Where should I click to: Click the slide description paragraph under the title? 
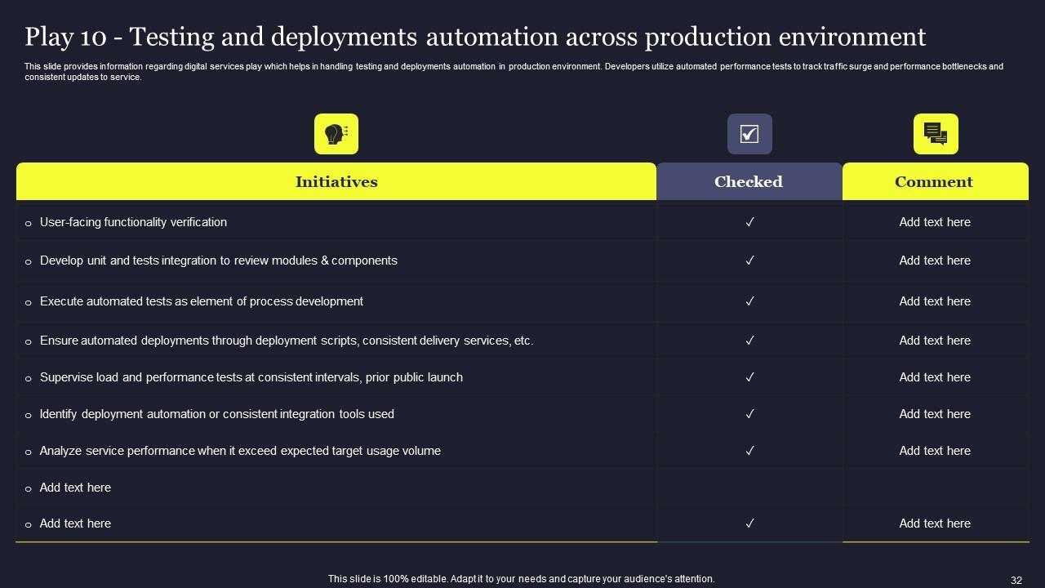pyautogui.click(x=514, y=72)
